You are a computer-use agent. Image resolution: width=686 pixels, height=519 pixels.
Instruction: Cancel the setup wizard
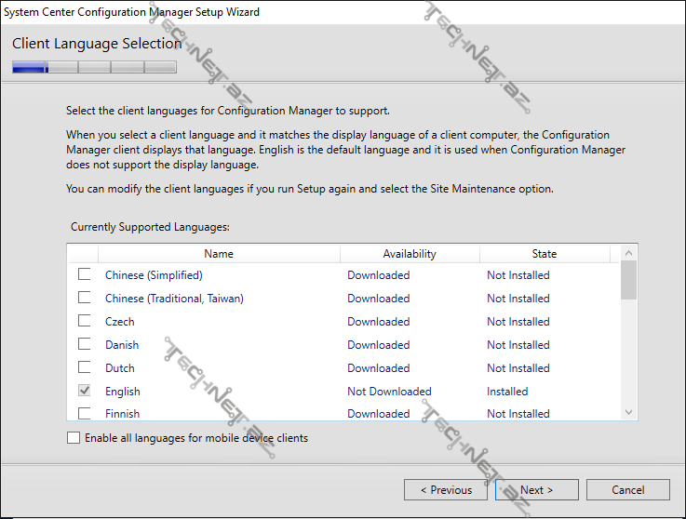(628, 490)
